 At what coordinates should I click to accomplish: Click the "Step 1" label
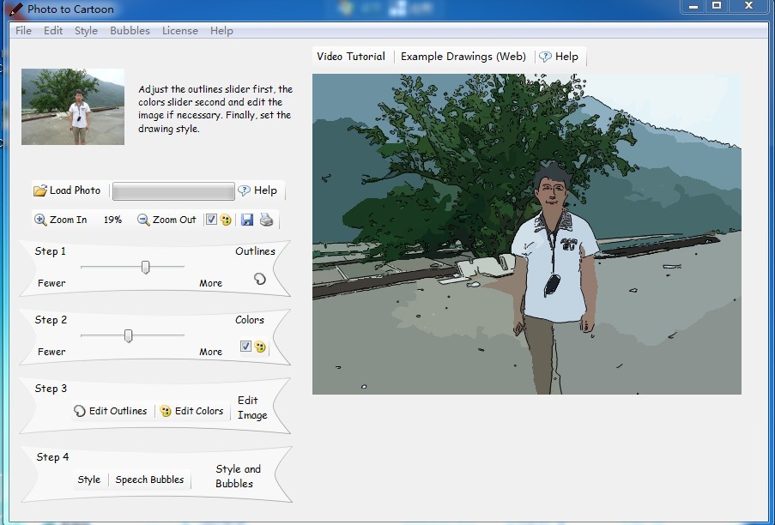(50, 251)
